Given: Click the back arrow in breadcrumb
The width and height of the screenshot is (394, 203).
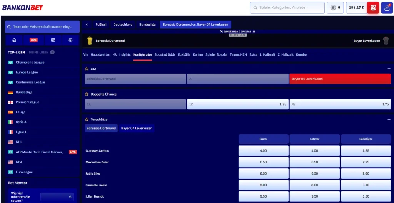Looking at the screenshot, I should 87,25.
